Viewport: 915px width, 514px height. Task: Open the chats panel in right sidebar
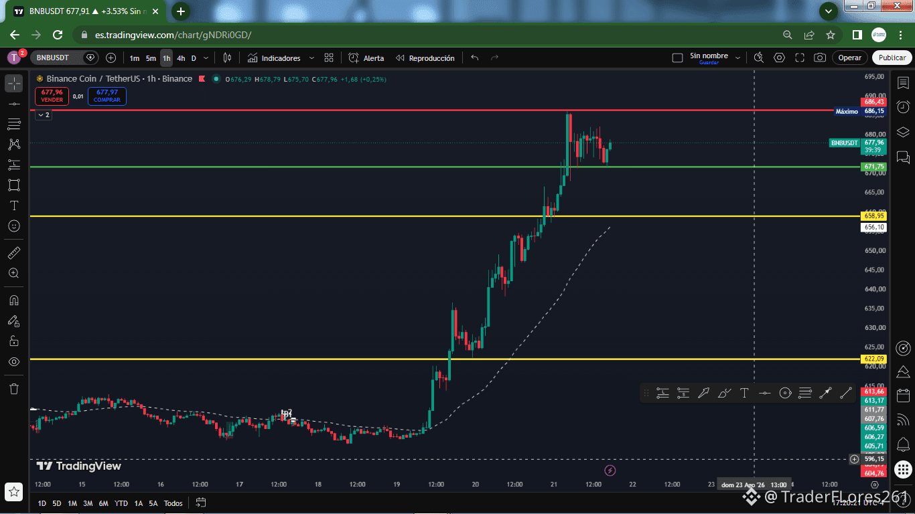(x=903, y=157)
